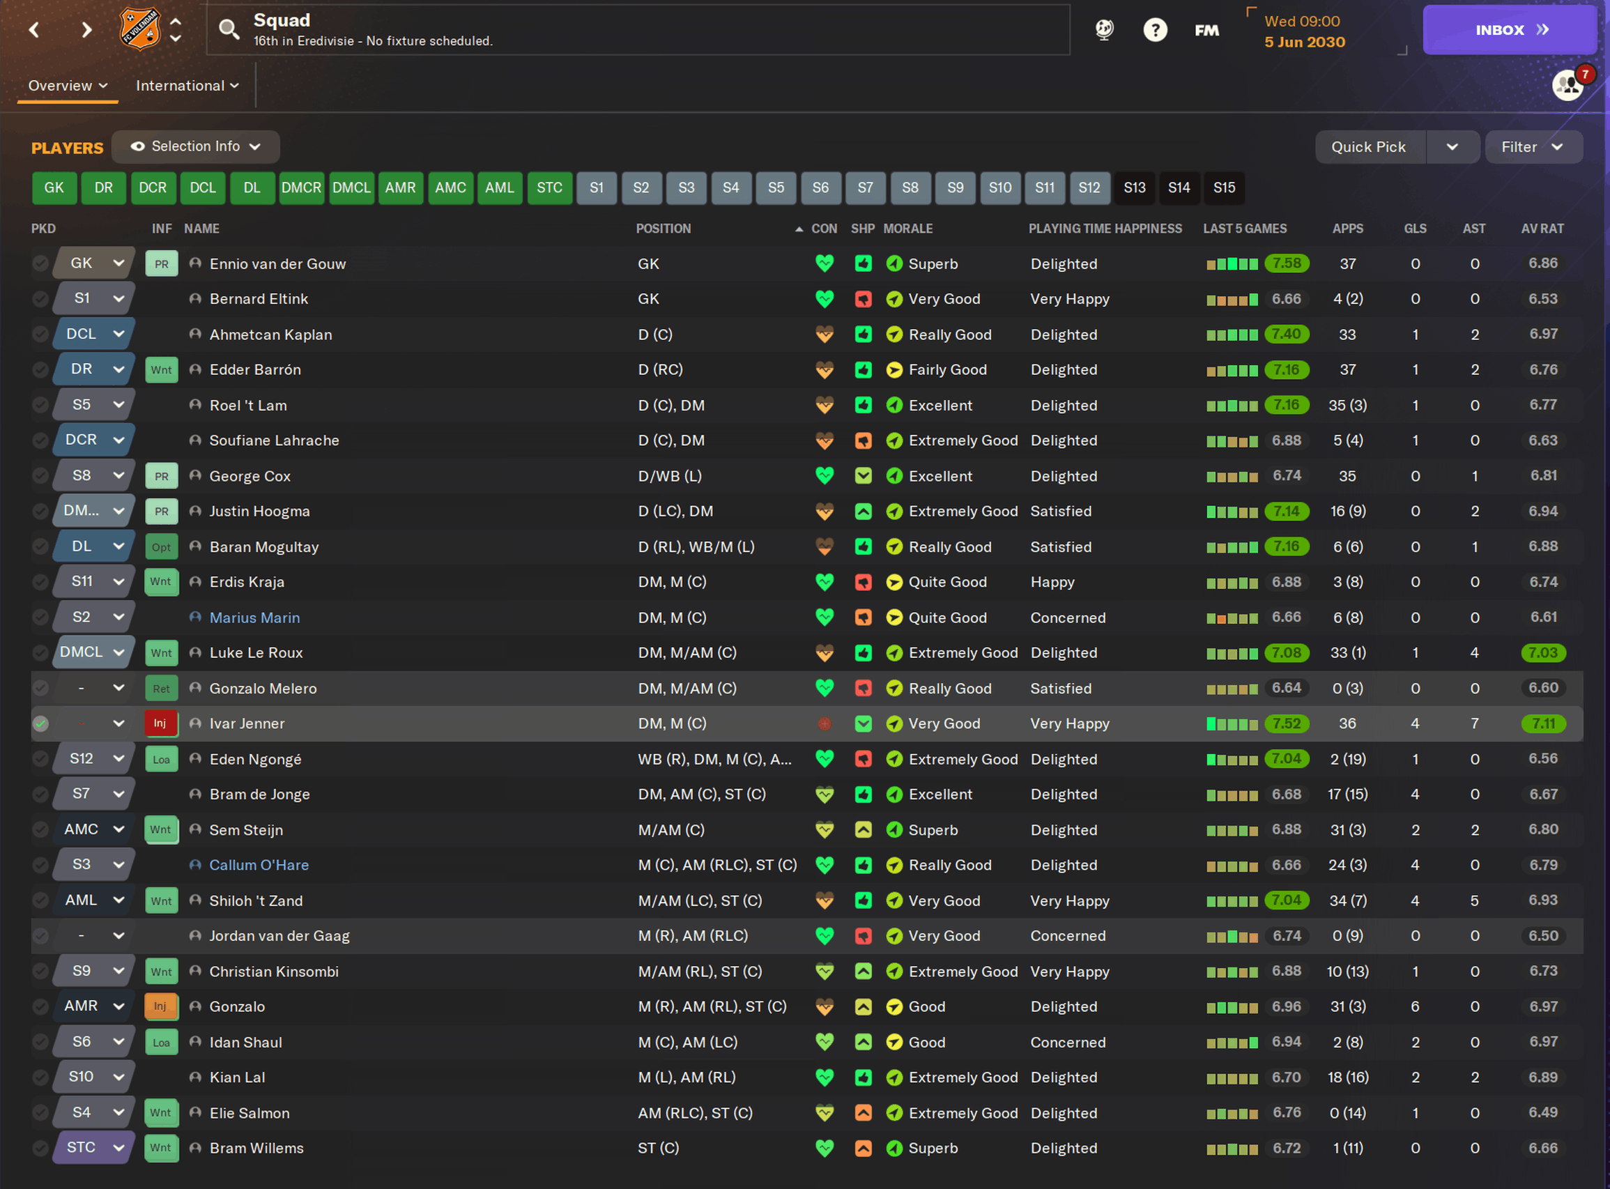Click the forward navigation arrow
This screenshot has width=1610, height=1189.
(x=86, y=29)
